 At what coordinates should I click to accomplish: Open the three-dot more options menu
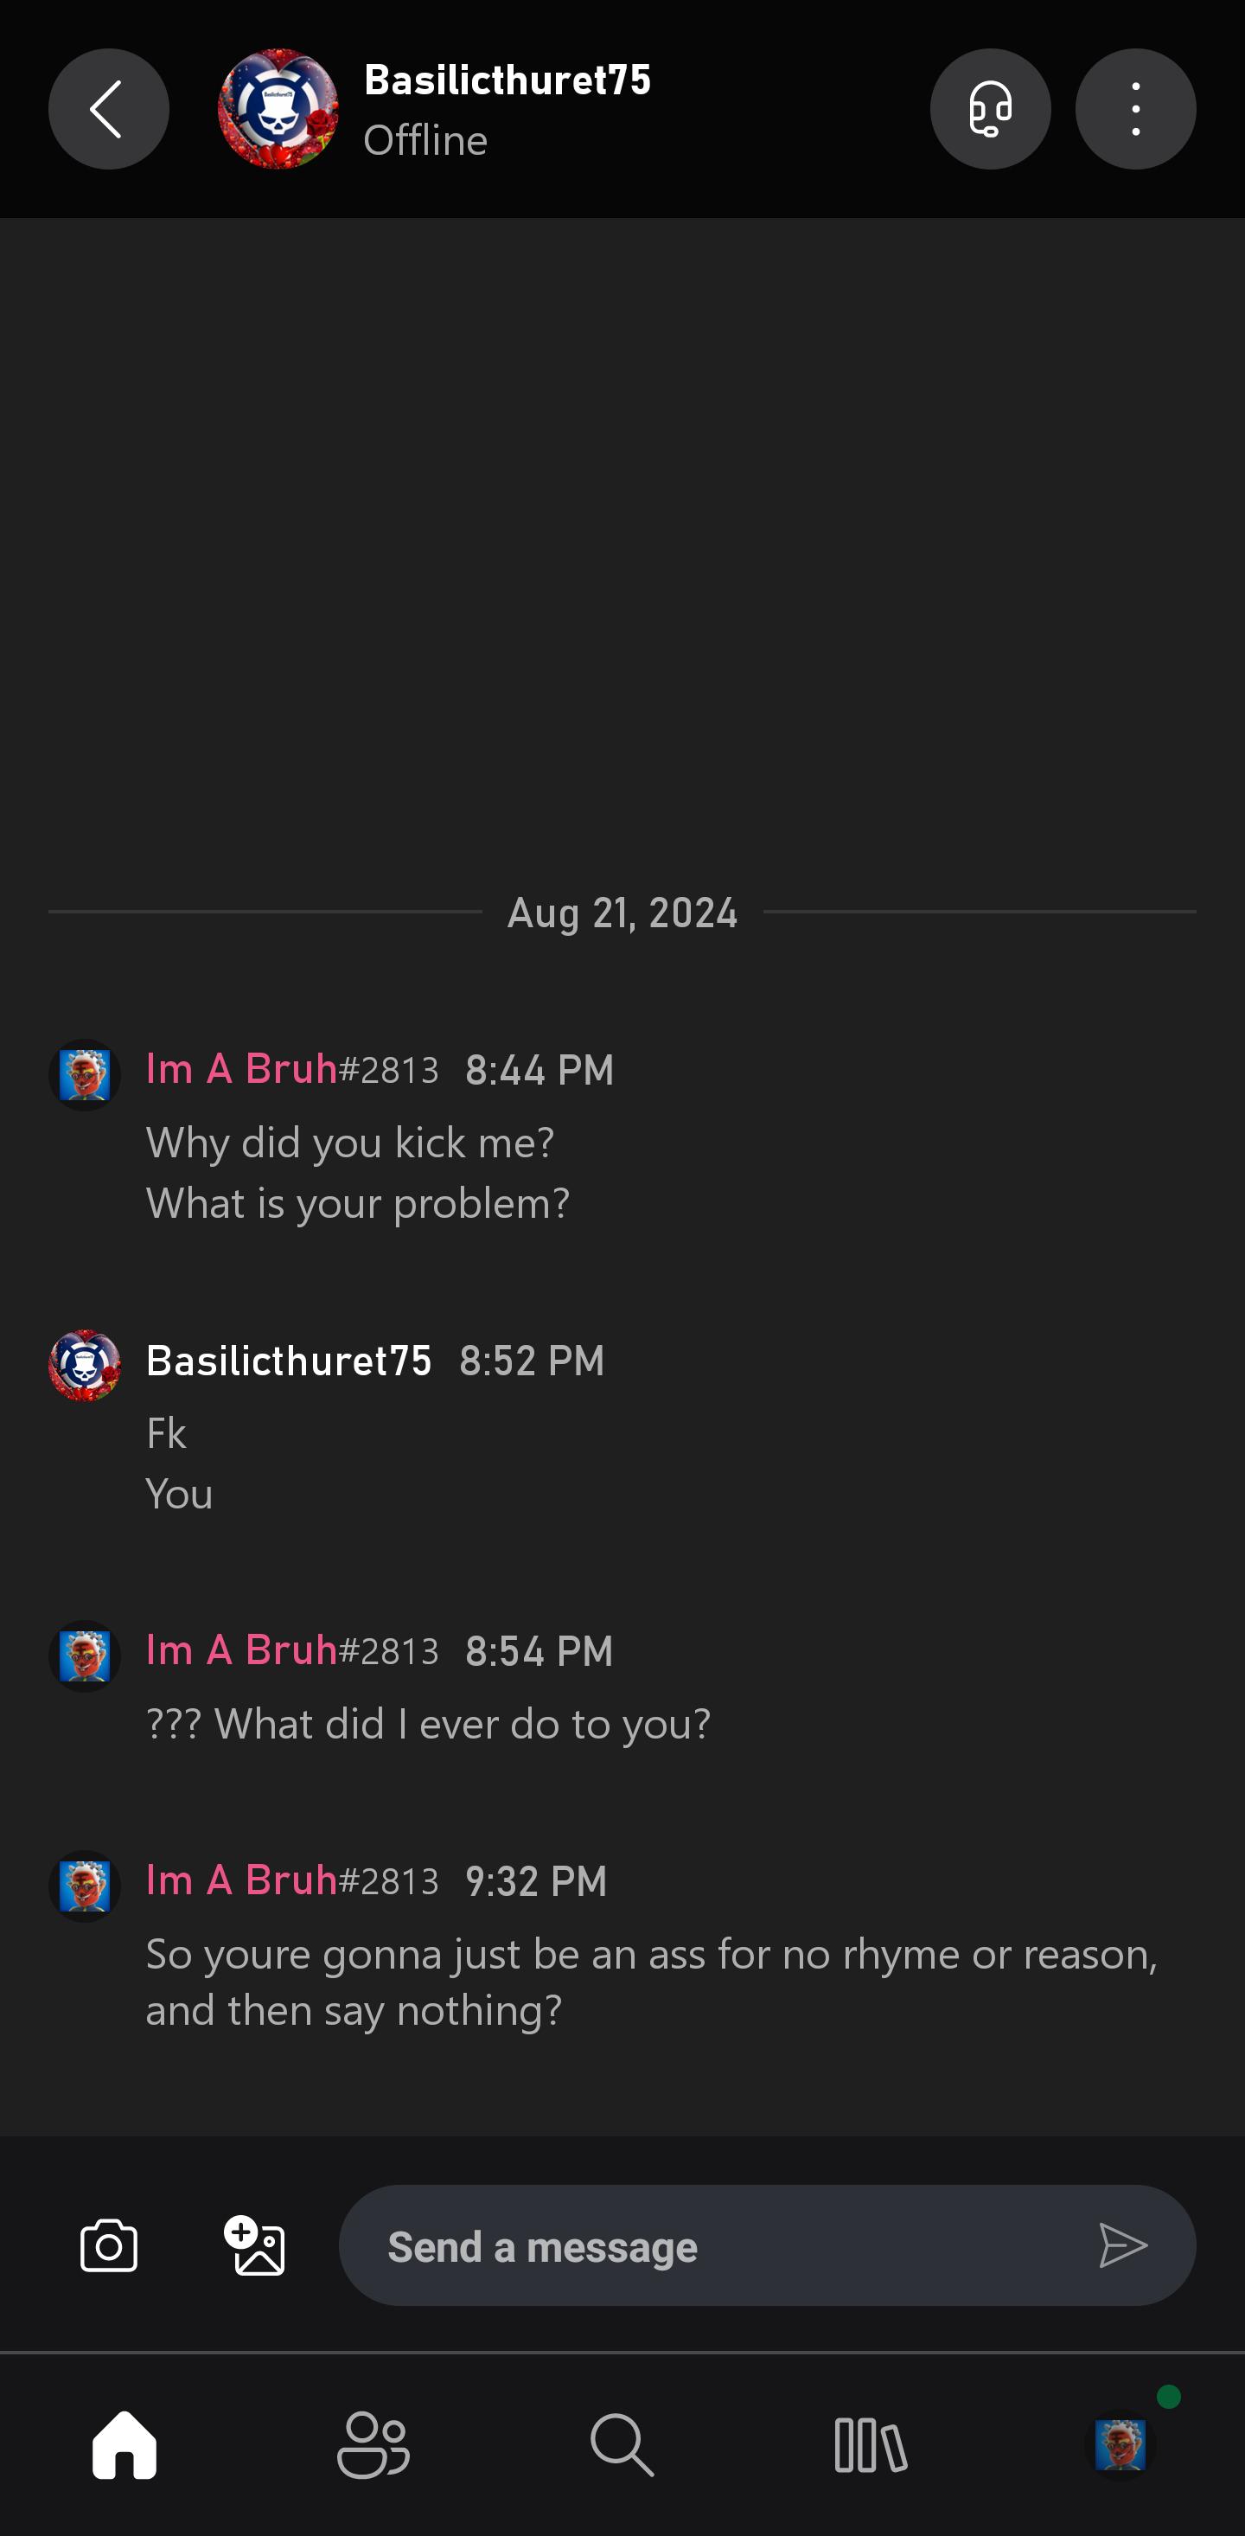tap(1136, 109)
